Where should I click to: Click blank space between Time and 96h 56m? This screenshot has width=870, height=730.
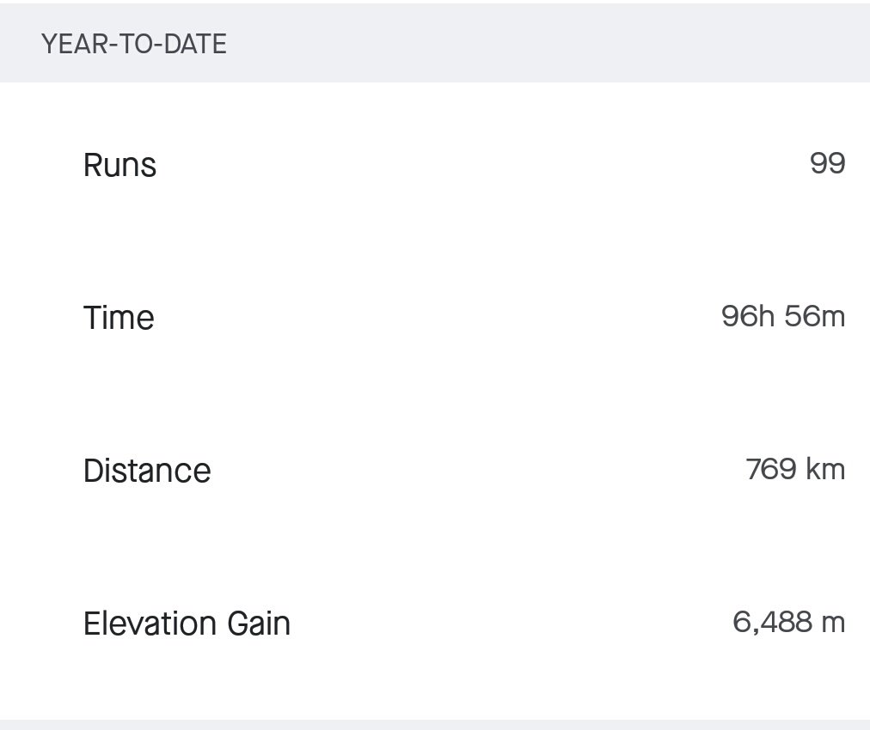click(438, 317)
